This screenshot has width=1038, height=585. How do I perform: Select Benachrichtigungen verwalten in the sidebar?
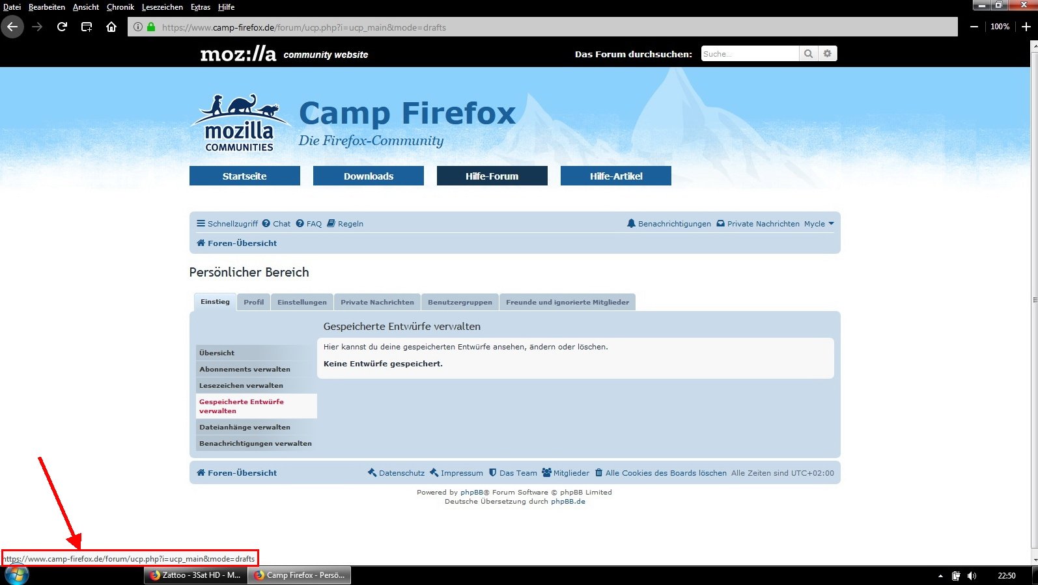point(257,443)
